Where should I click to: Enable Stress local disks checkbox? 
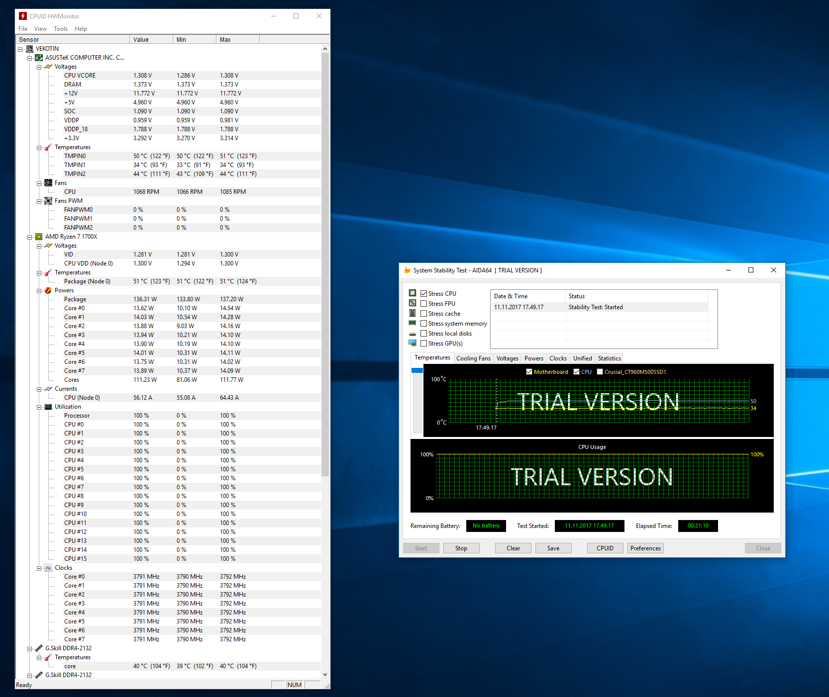coord(424,334)
